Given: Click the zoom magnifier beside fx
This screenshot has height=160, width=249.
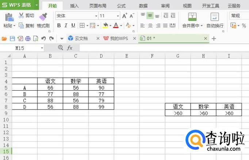Looking at the screenshot, I should tap(61, 47).
